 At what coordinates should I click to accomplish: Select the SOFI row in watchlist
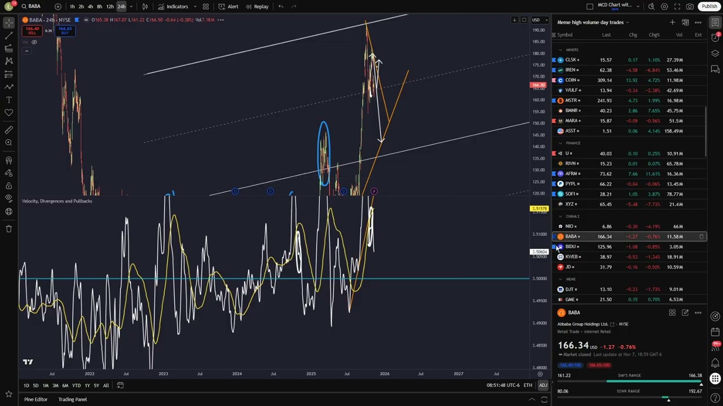pyautogui.click(x=629, y=194)
